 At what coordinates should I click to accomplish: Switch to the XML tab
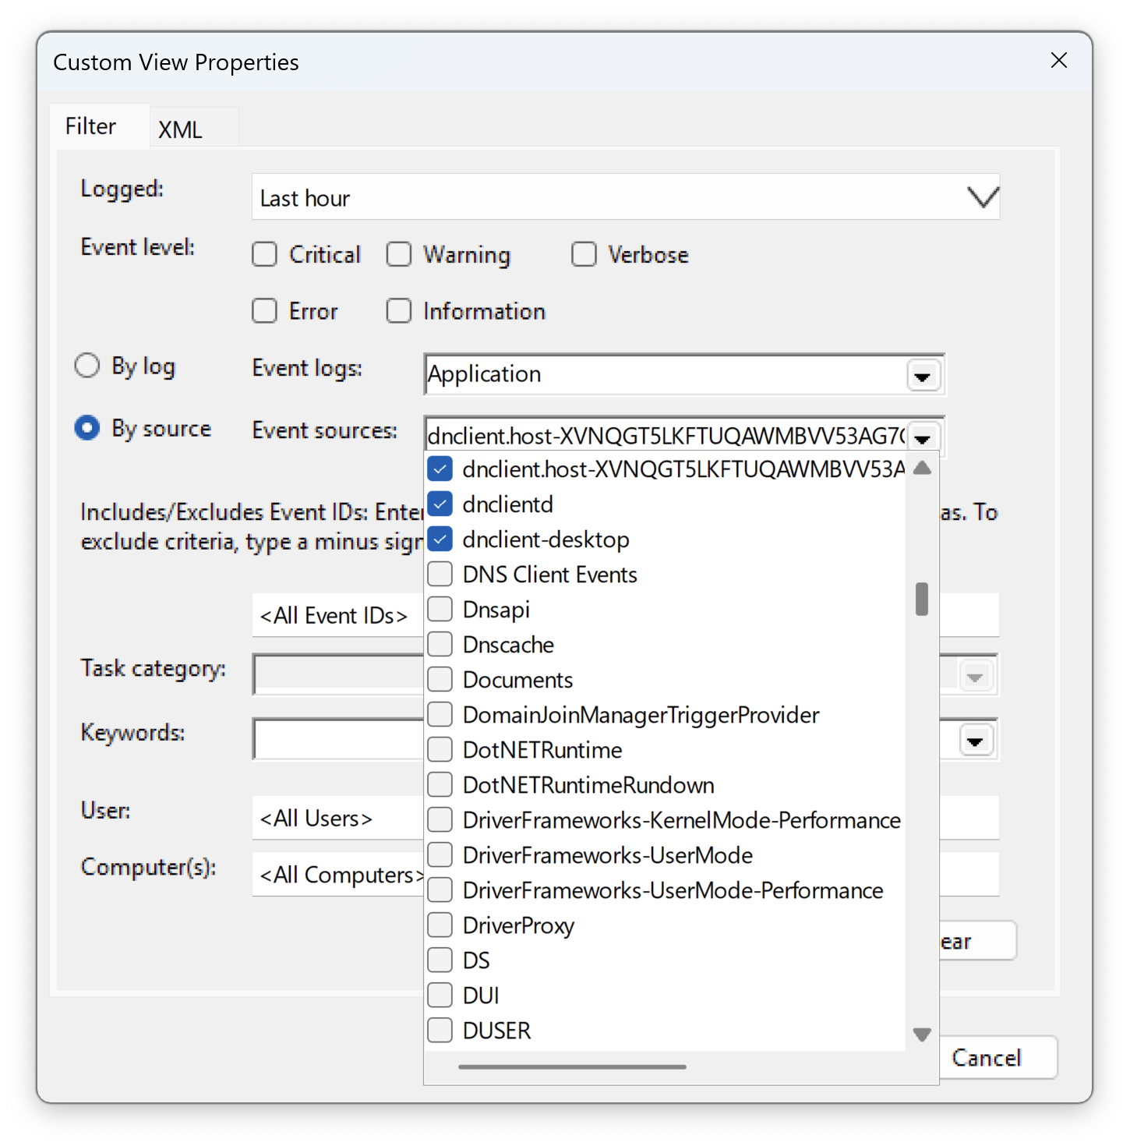pos(180,127)
